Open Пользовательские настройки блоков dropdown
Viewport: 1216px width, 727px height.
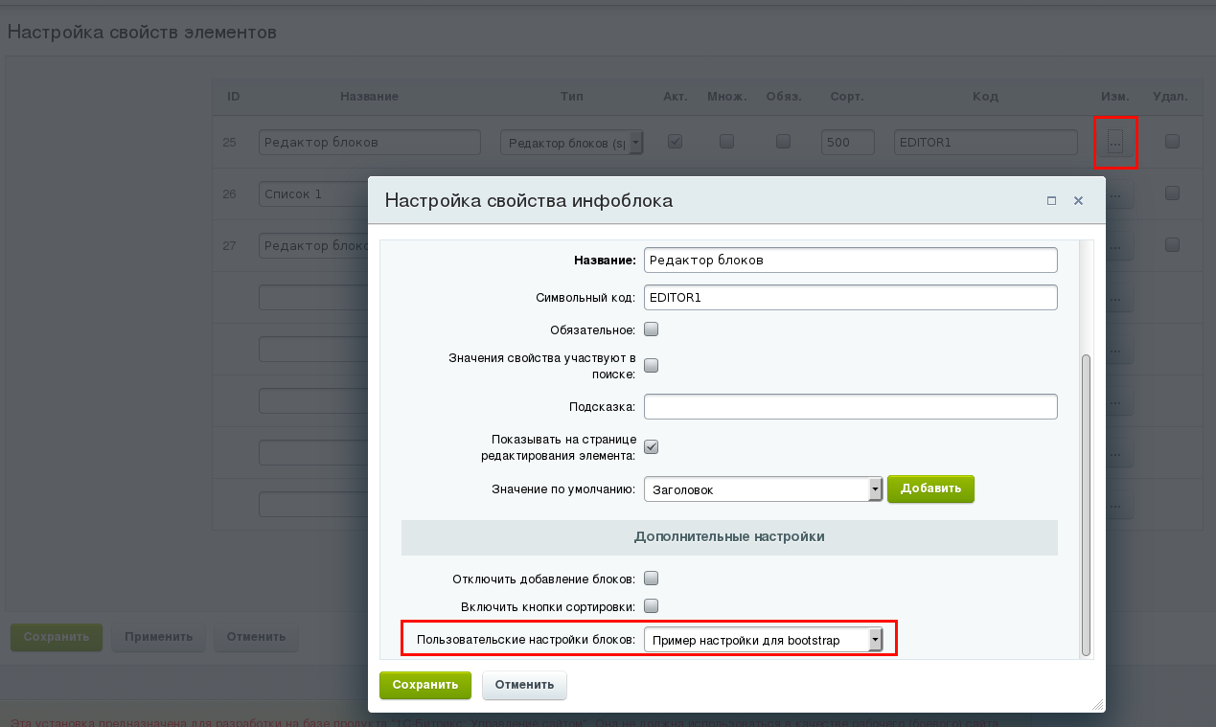coord(763,640)
